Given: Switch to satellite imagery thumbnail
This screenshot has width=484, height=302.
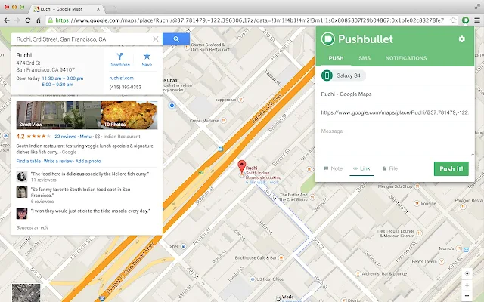Looking at the screenshot, I should point(26,293).
